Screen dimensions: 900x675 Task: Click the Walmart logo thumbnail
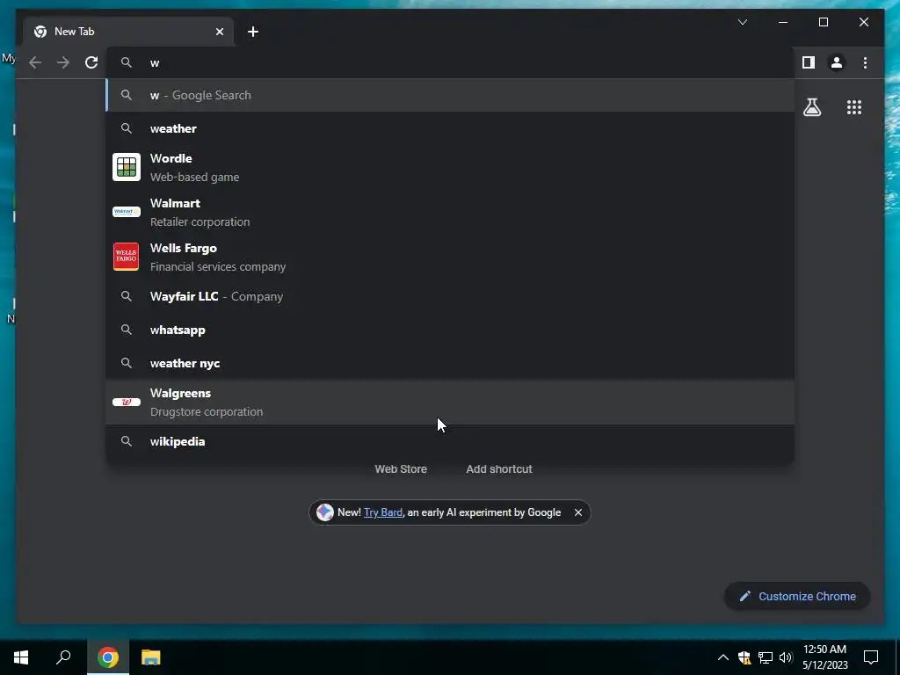point(127,212)
